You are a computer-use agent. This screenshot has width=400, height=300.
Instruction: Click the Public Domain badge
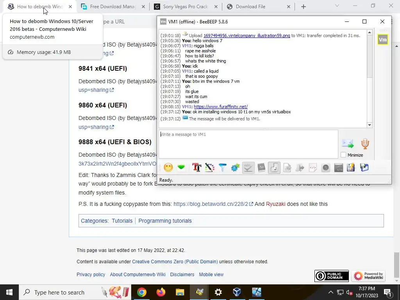[332, 276]
